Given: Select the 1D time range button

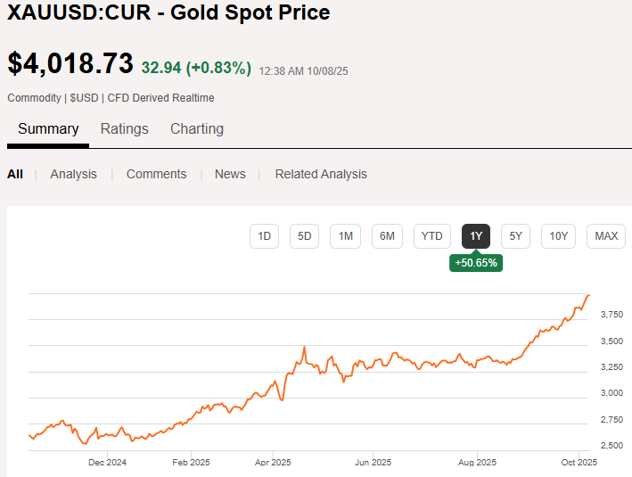Looking at the screenshot, I should pos(264,236).
